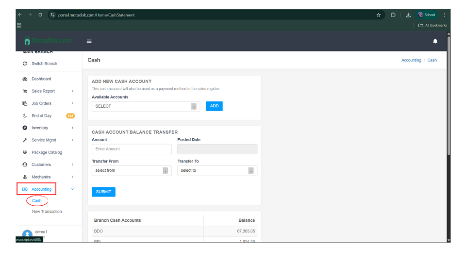The width and height of the screenshot is (466, 262).
Task: Click the Switch Branch refresh icon
Action: pyautogui.click(x=25, y=64)
